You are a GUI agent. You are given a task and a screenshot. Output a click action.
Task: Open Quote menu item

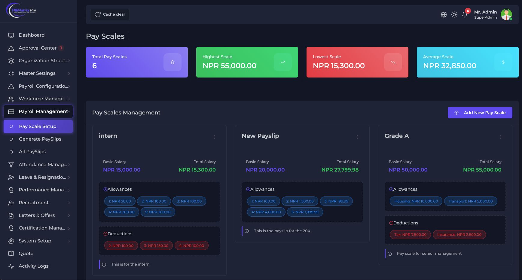click(x=38, y=254)
